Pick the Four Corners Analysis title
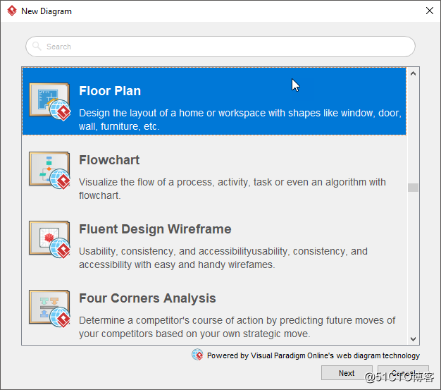 pyautogui.click(x=147, y=298)
